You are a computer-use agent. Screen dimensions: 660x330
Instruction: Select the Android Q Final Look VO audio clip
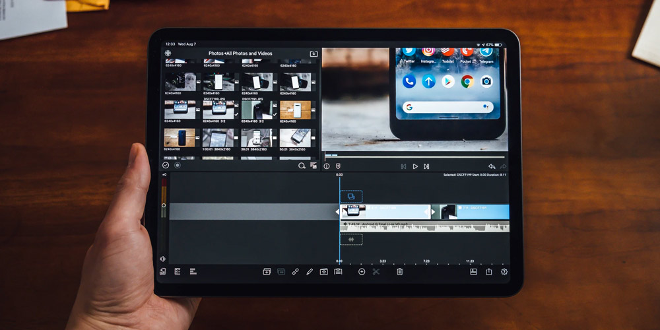424,226
